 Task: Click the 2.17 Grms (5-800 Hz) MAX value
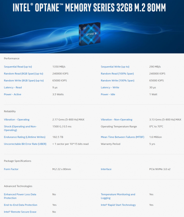pyautogui.click(x=68, y=119)
